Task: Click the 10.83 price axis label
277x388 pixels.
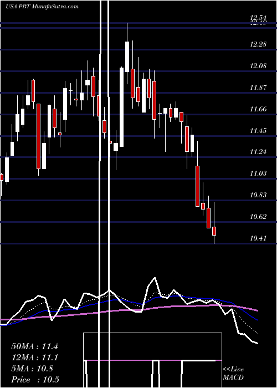Action: tap(258, 195)
